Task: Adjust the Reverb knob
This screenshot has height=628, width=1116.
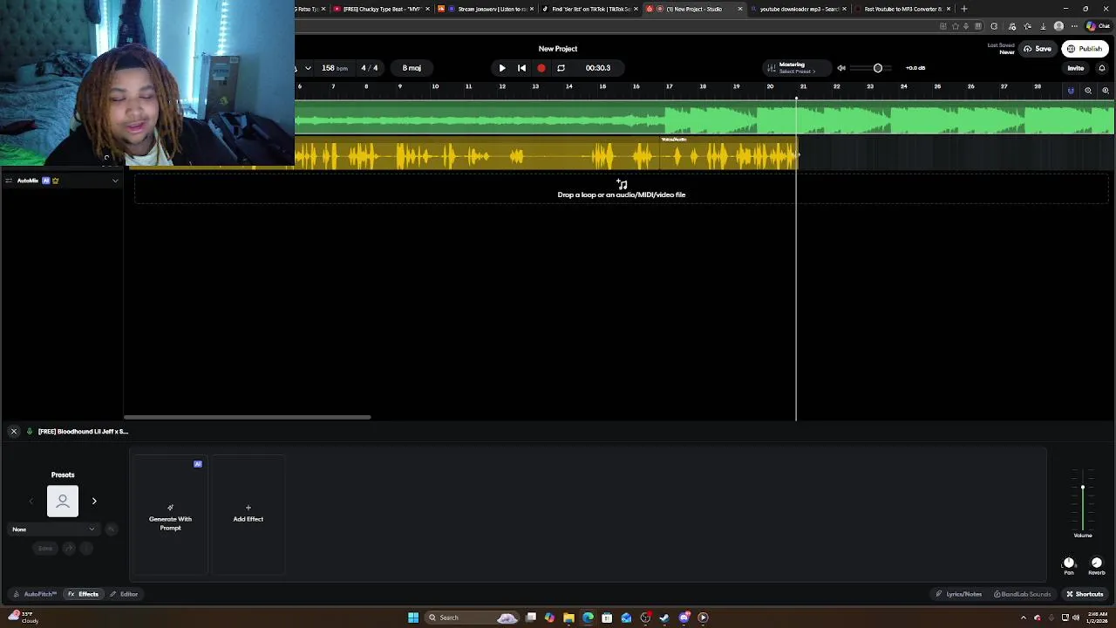Action: 1097,563
